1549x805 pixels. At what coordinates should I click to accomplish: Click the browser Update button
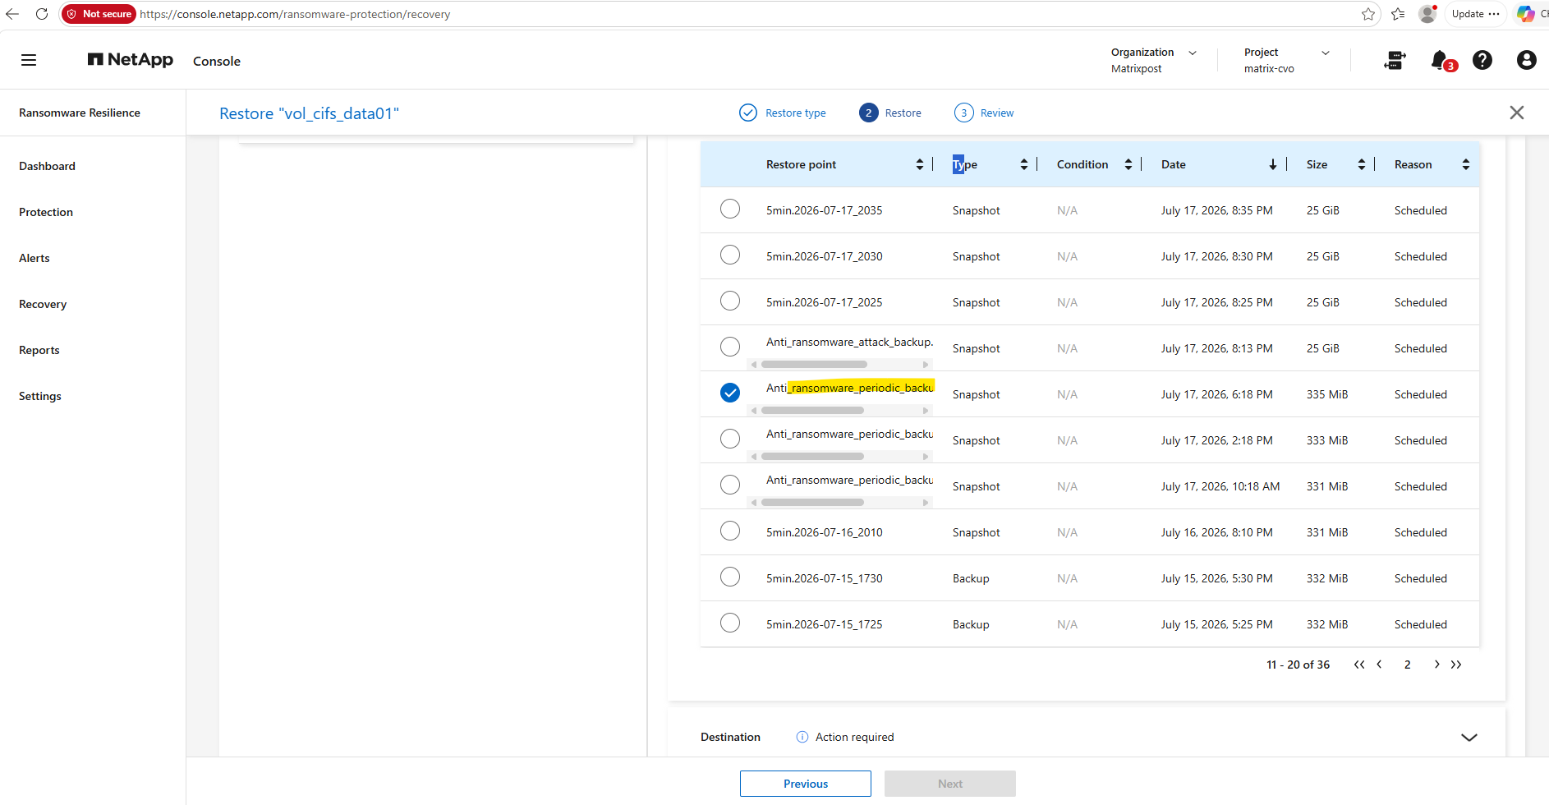[x=1476, y=14]
